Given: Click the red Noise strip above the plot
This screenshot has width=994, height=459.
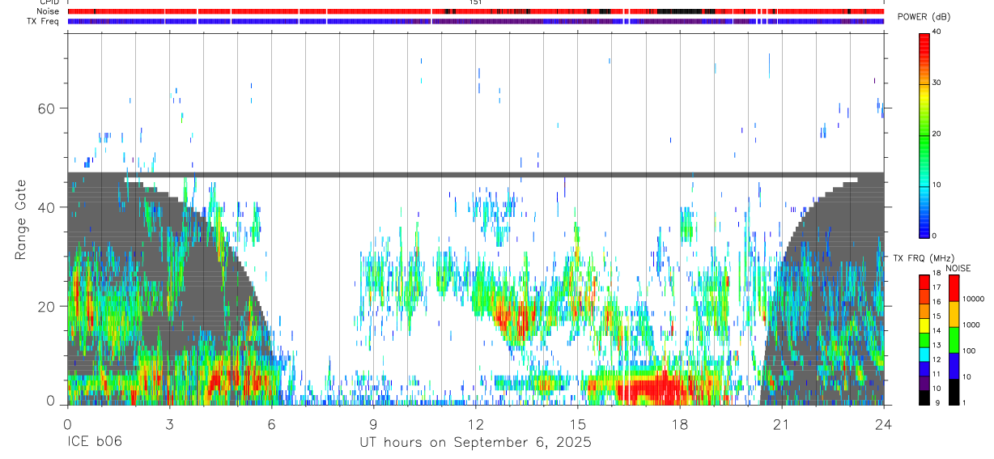Looking at the screenshot, I should (x=475, y=11).
